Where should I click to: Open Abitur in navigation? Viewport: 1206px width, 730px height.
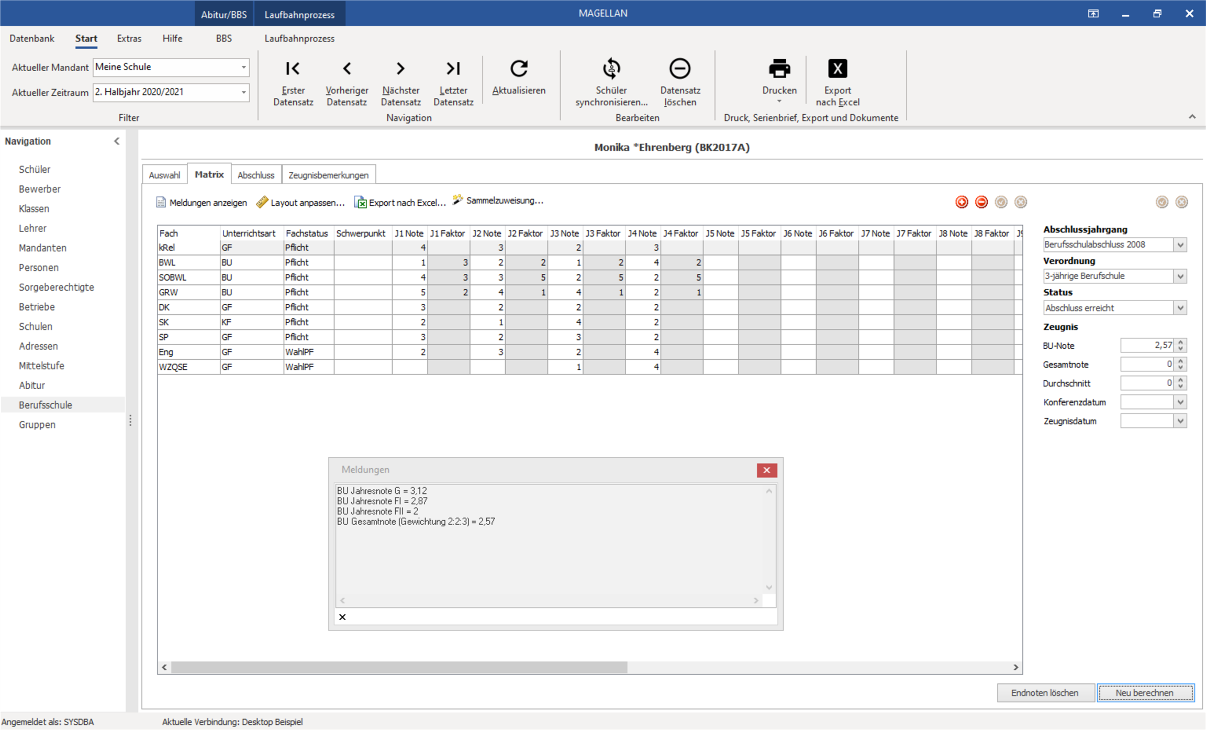[x=32, y=385]
